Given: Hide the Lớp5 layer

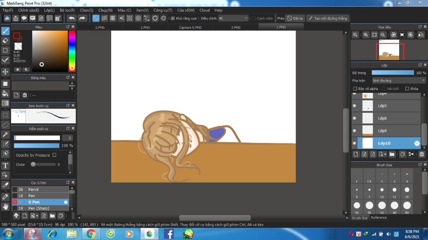Looking at the screenshot, I should click(x=354, y=105).
